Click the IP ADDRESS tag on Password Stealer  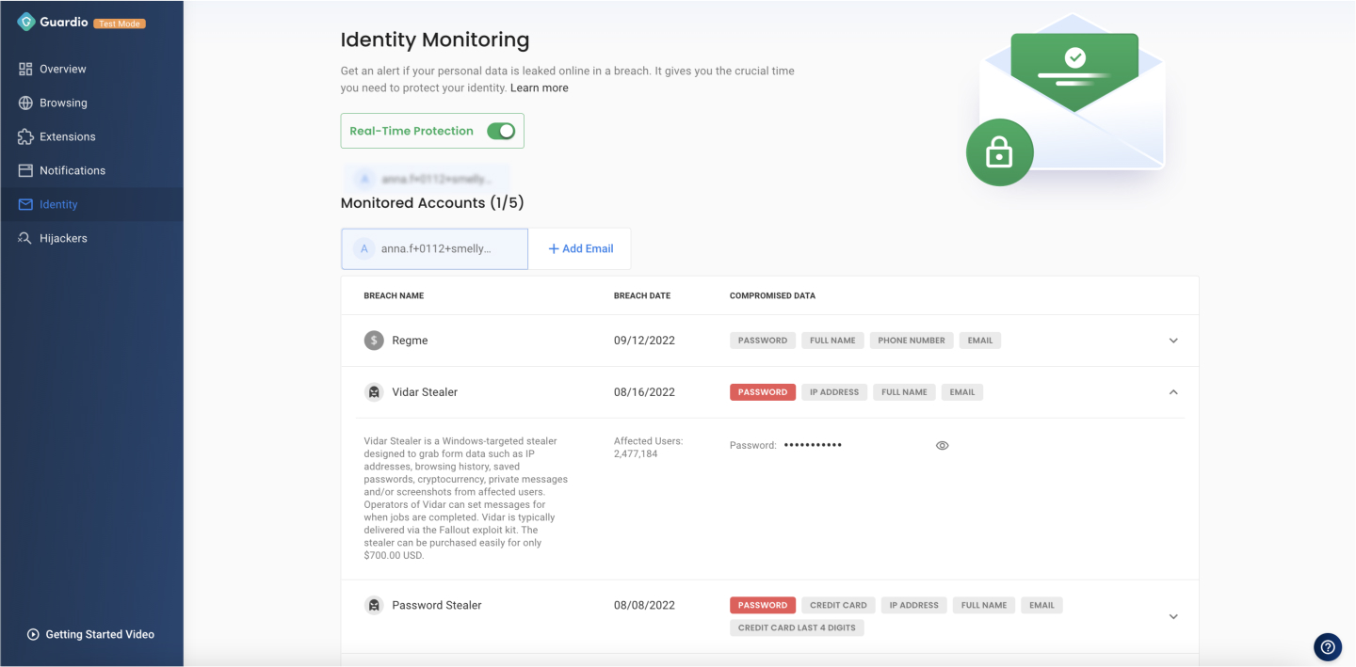coord(914,605)
